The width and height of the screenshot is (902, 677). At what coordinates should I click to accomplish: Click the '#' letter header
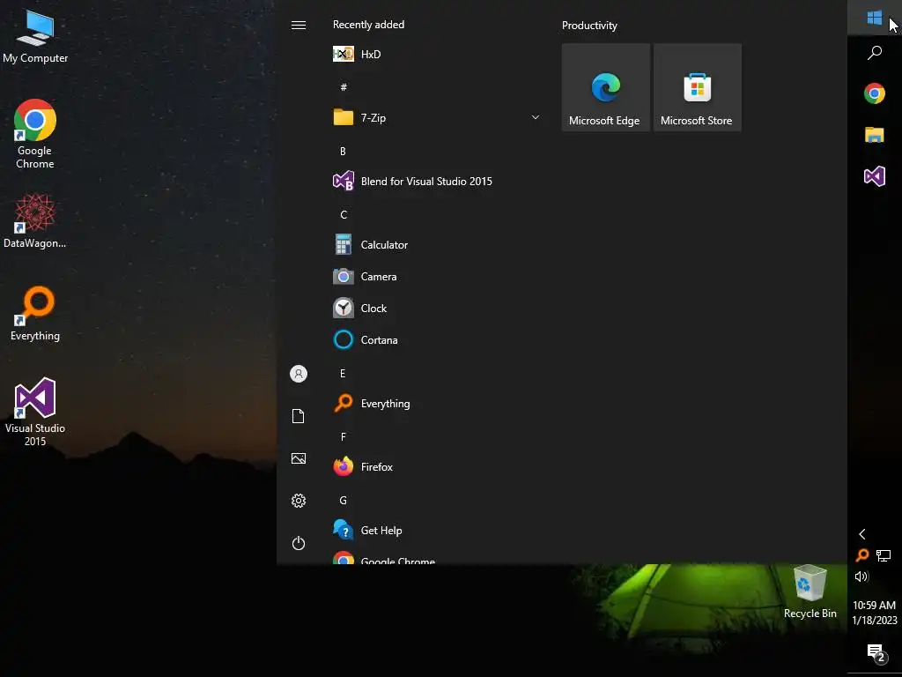coord(344,87)
